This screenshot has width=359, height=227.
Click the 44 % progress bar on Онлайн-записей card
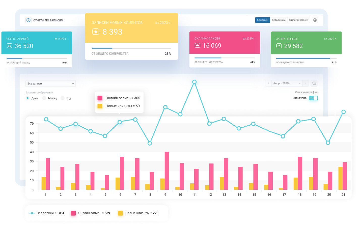[x=225, y=58]
